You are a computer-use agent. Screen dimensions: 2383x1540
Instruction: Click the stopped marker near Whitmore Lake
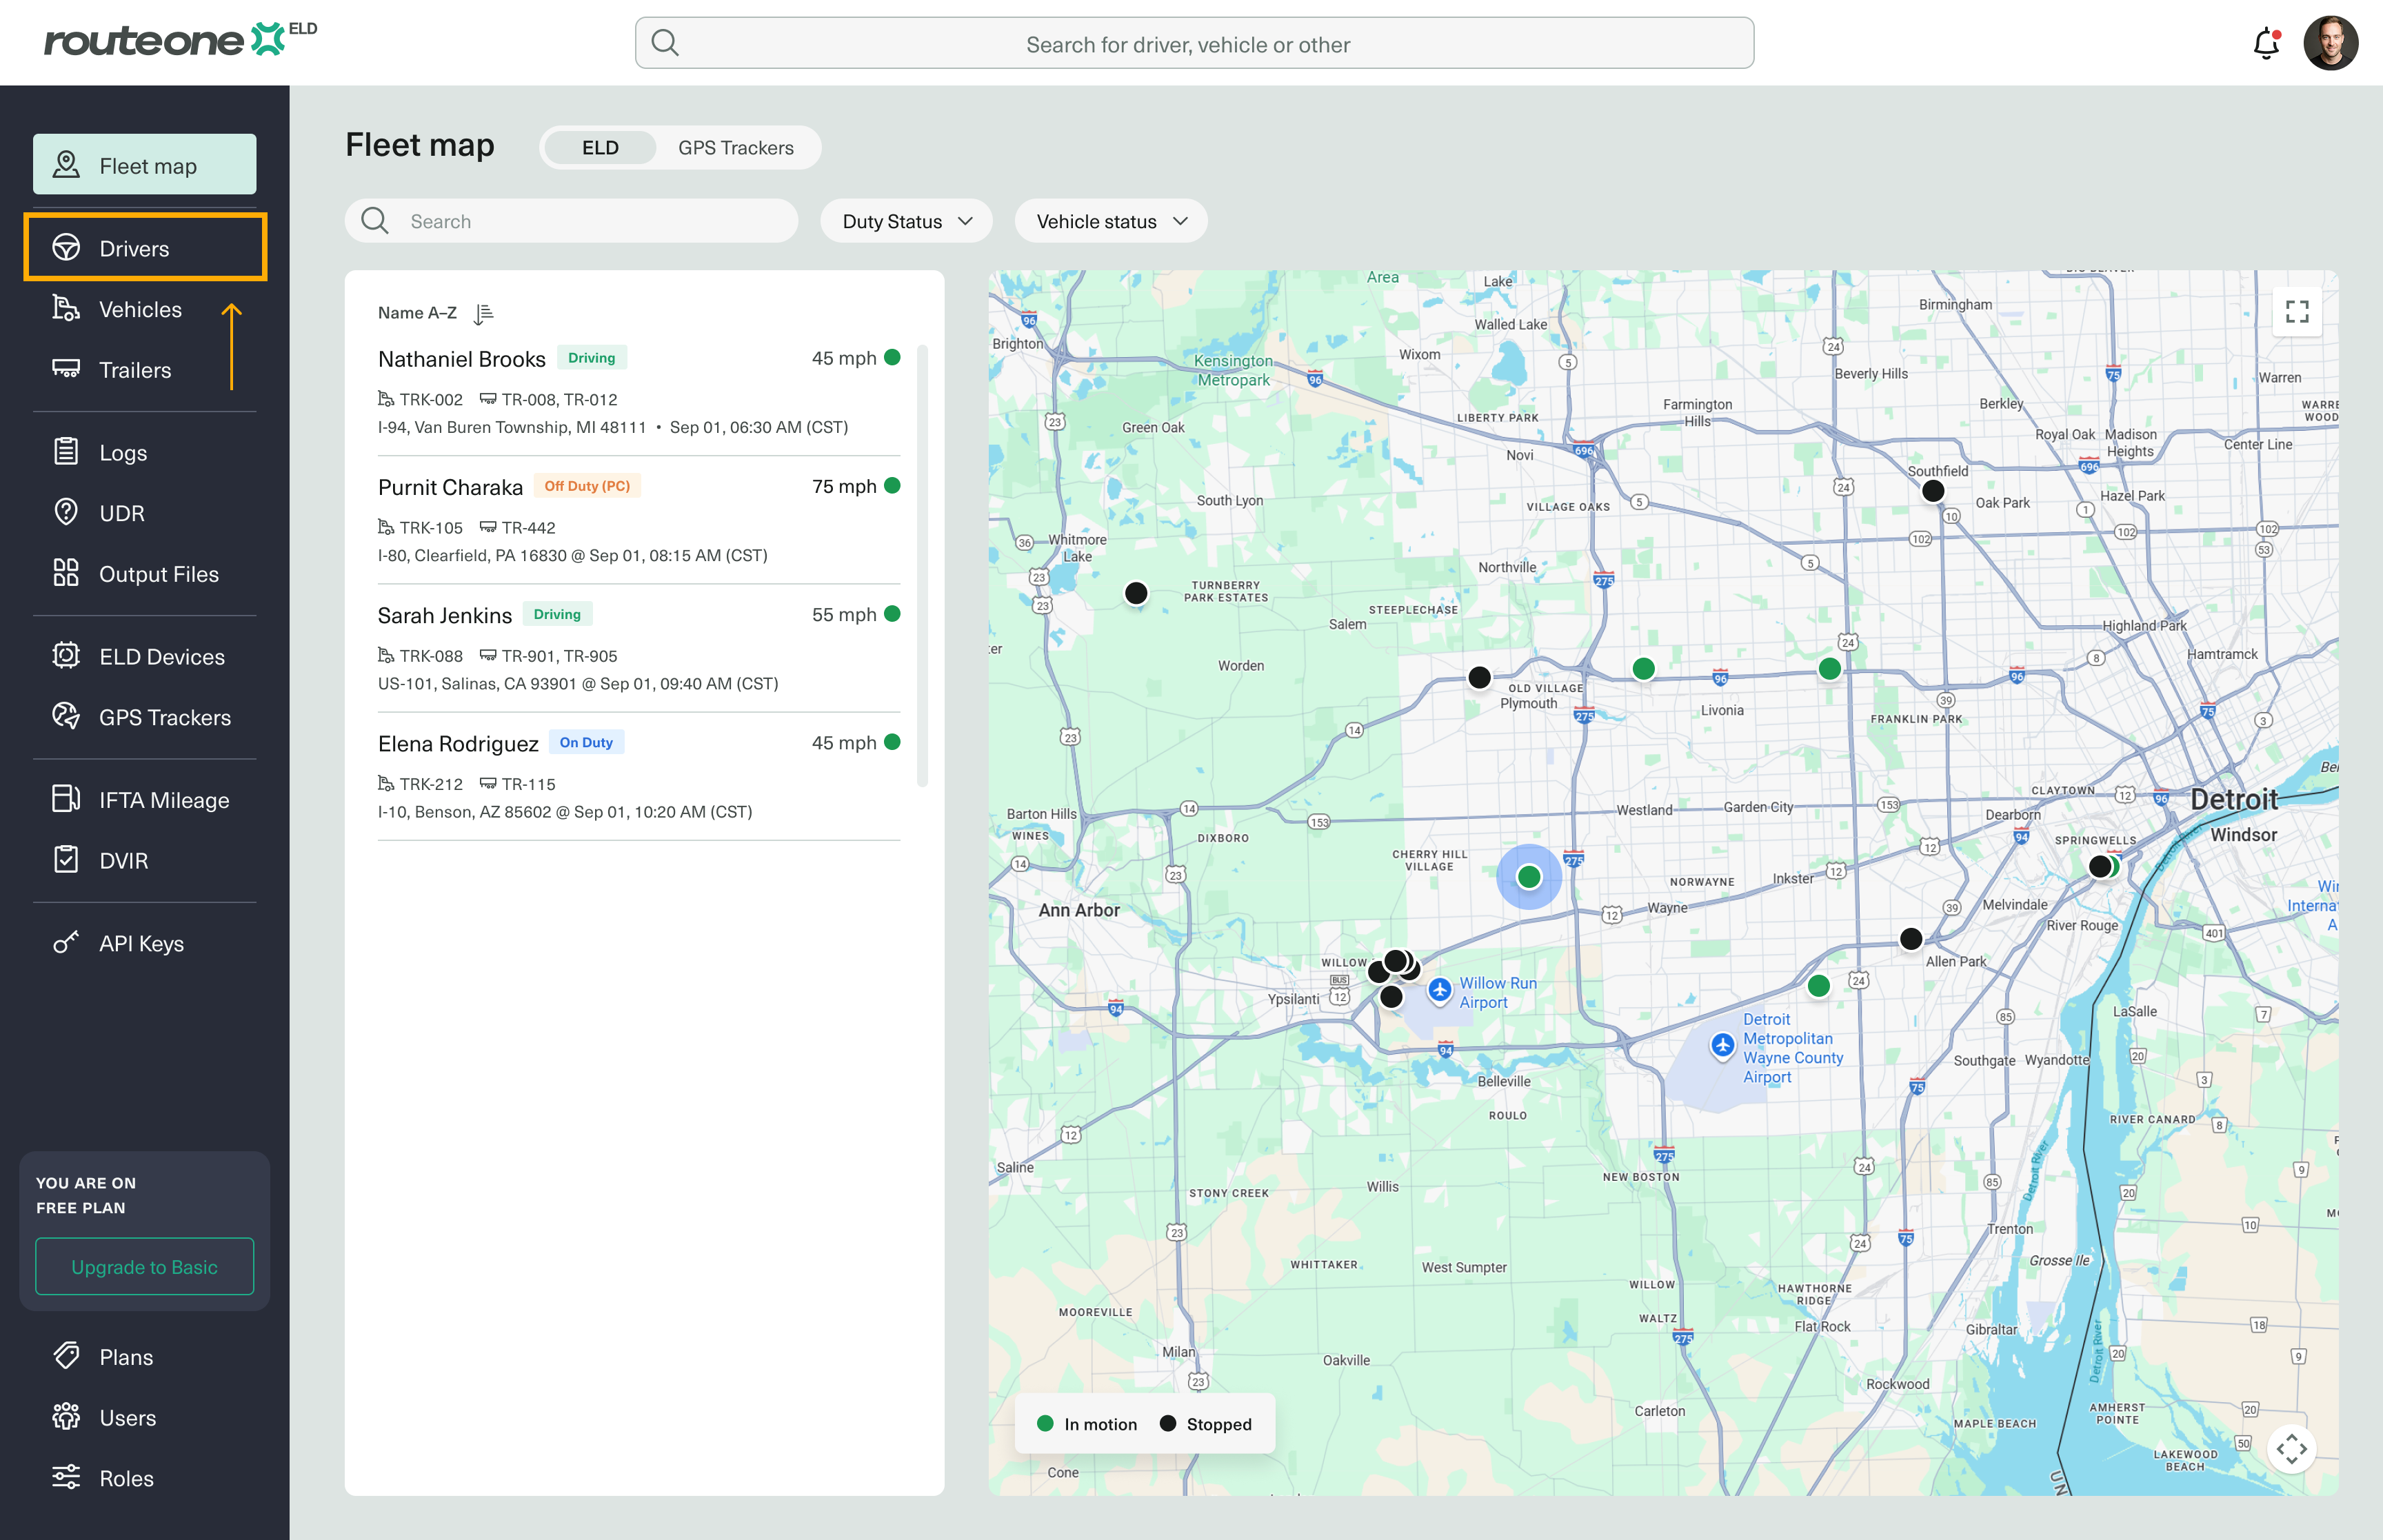(1135, 593)
